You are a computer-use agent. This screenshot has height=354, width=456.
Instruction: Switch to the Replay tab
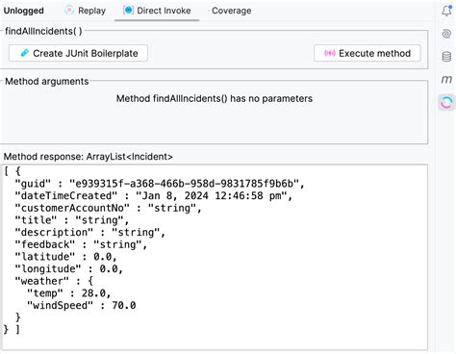tap(85, 11)
